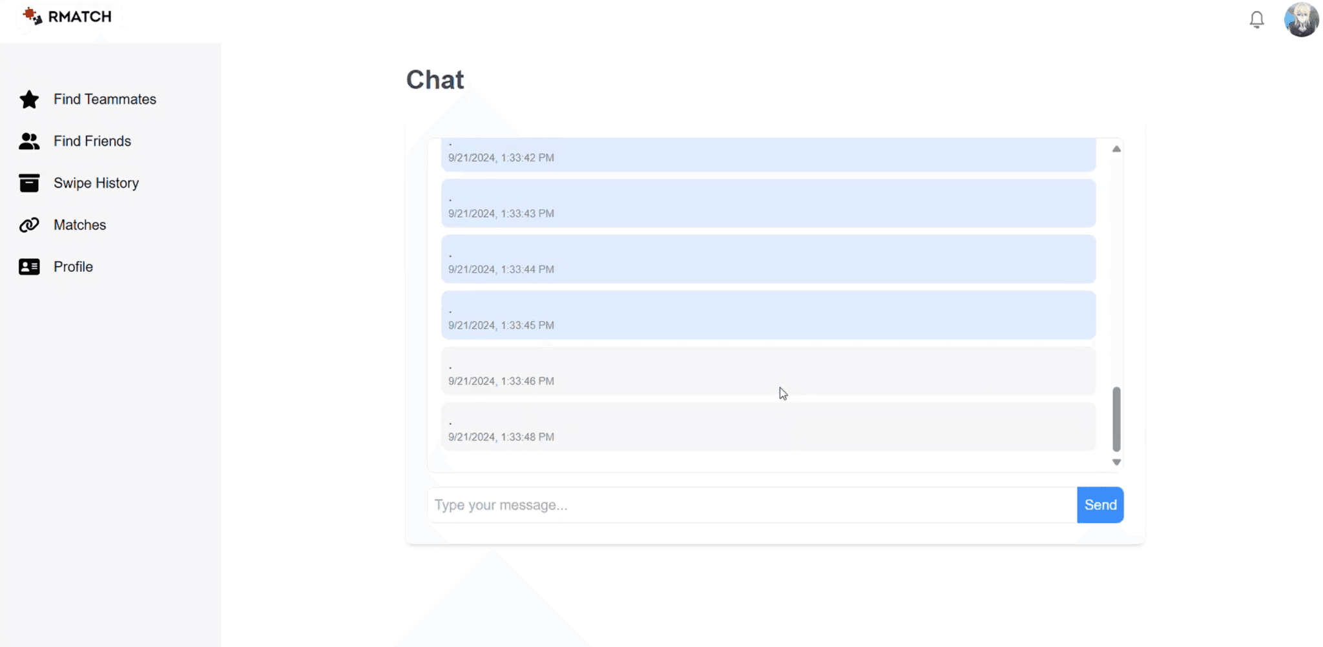
Task: Click the RMATCH logo icon
Action: click(x=32, y=16)
